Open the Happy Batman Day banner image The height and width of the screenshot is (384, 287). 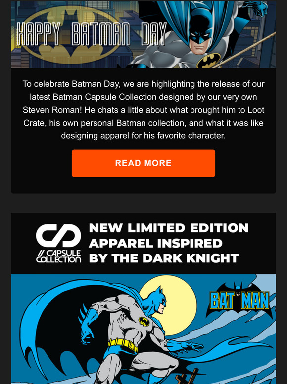[x=143, y=35]
